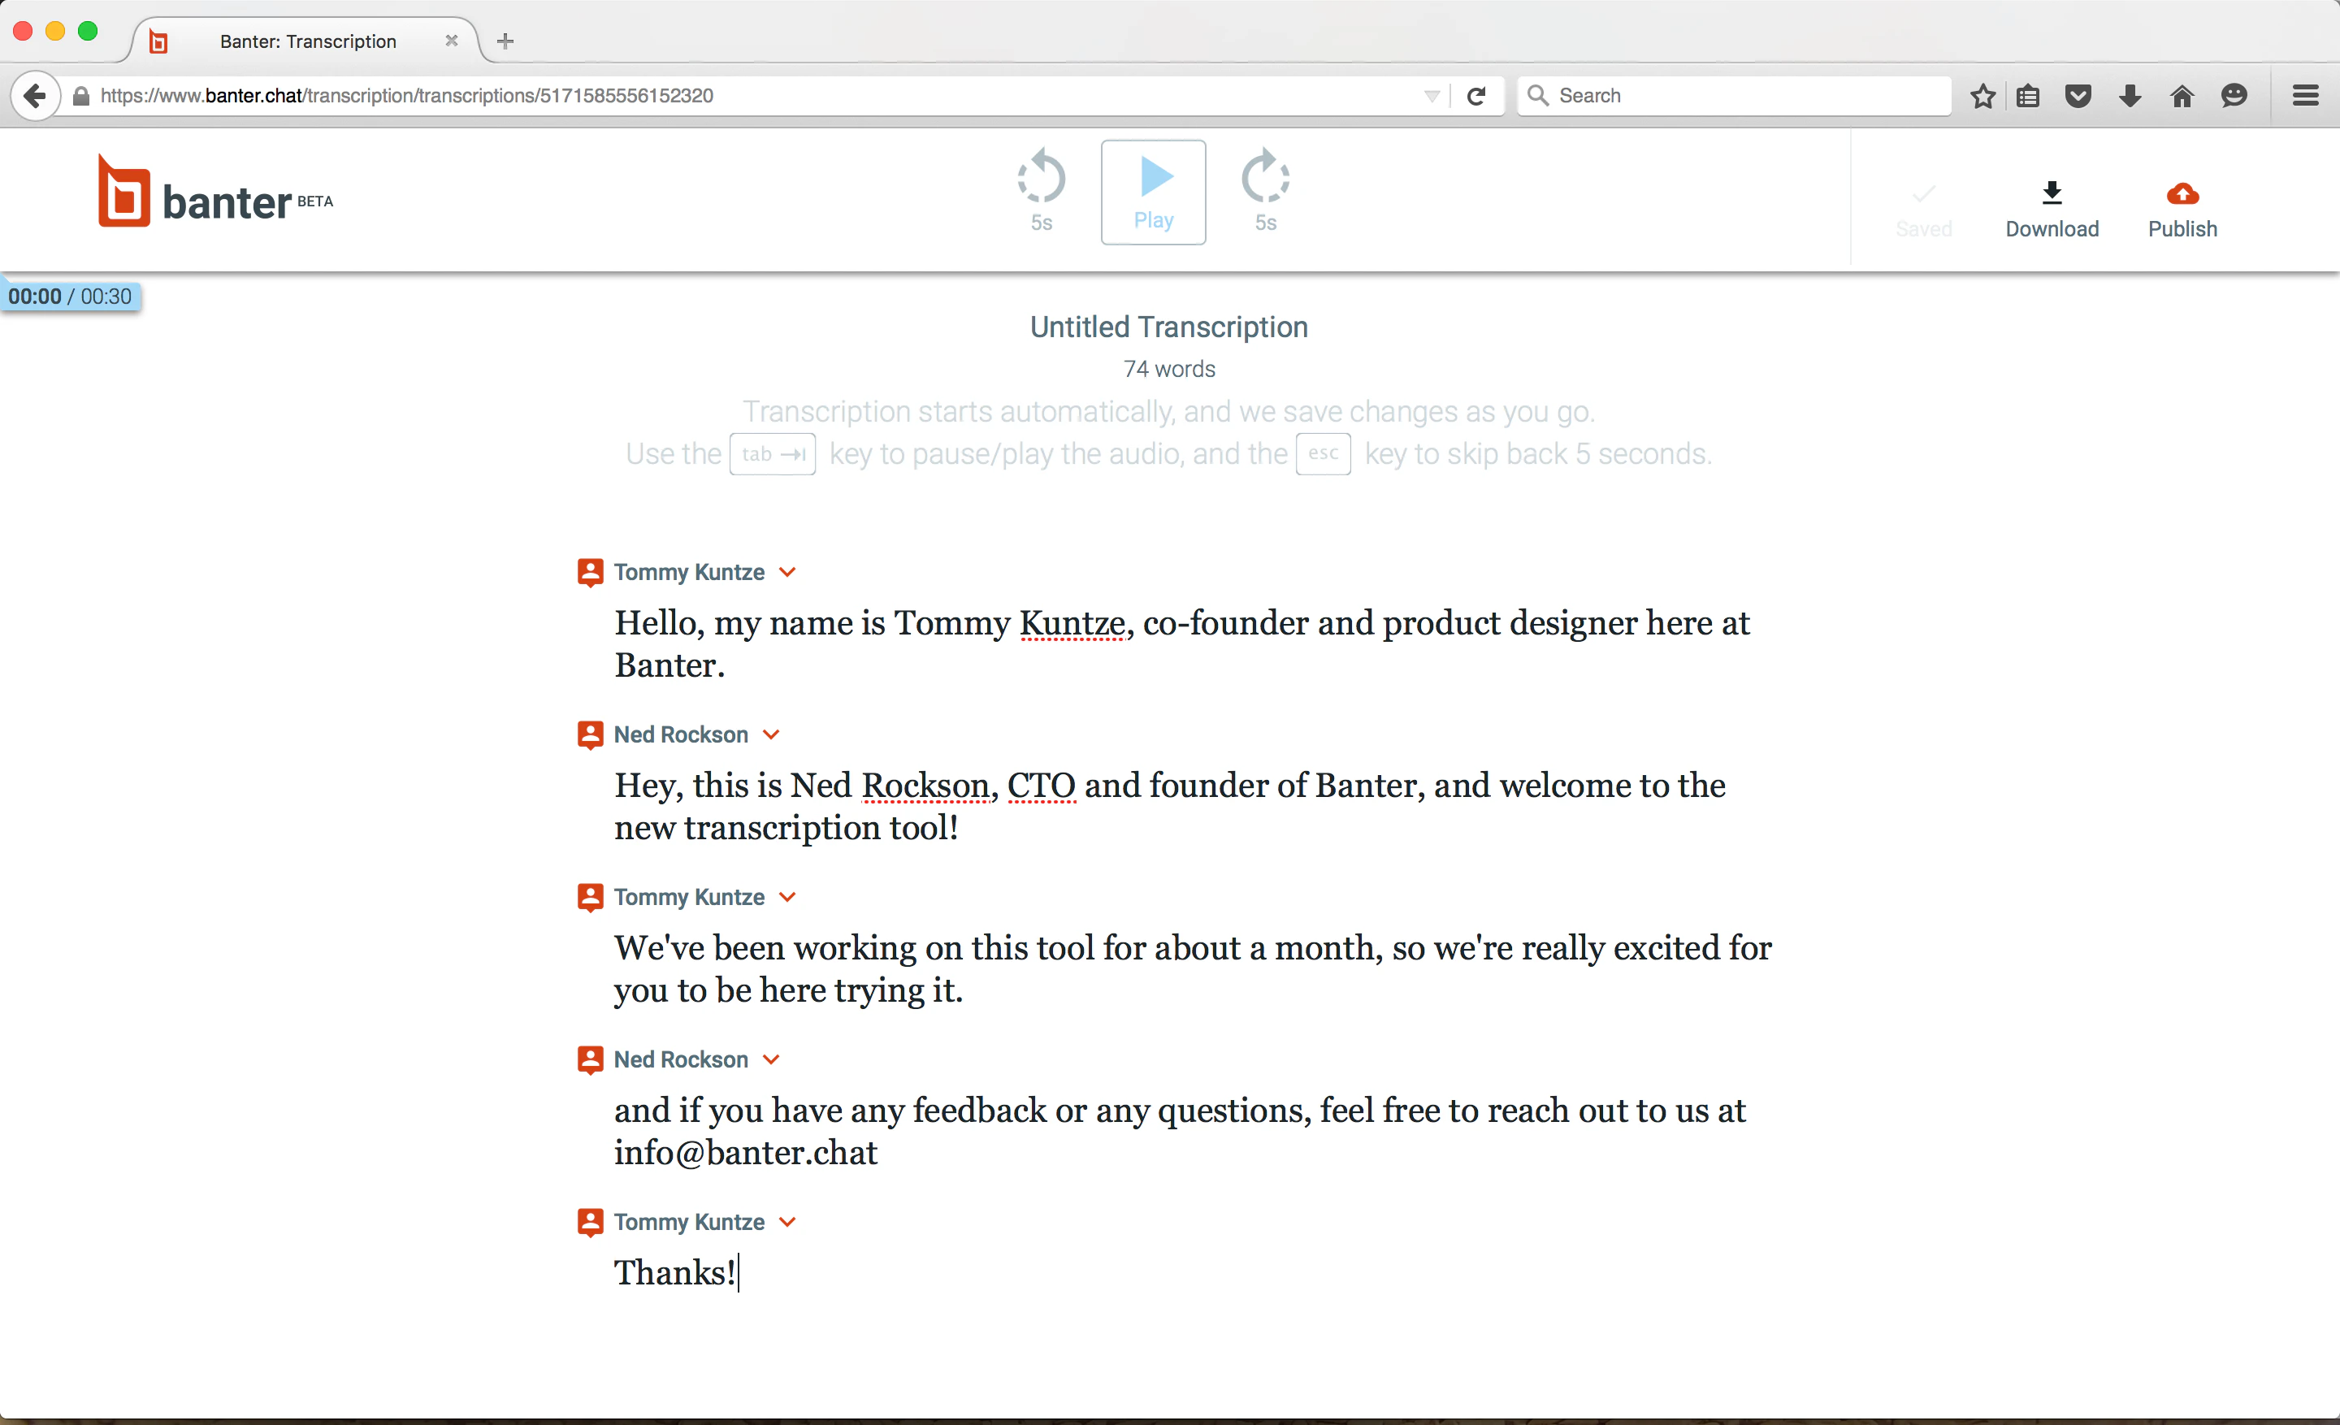Click the Firefox home icon
The height and width of the screenshot is (1425, 2340).
tap(2182, 96)
